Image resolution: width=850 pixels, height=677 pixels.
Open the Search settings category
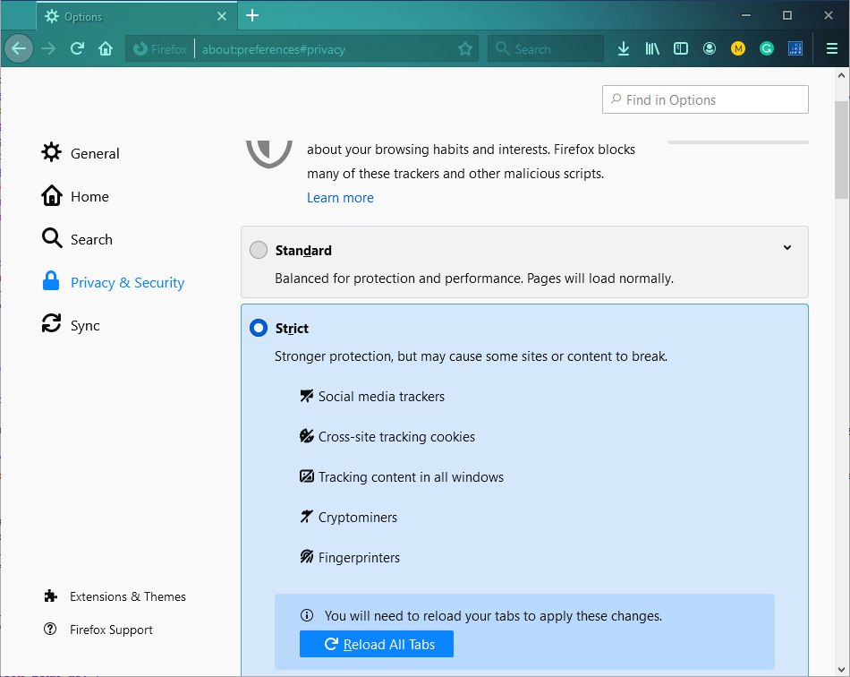click(77, 239)
